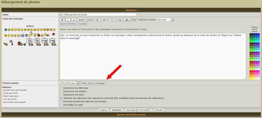Pick the white swatch at palette bottom-right corner
262x118 pixels.
point(259,78)
